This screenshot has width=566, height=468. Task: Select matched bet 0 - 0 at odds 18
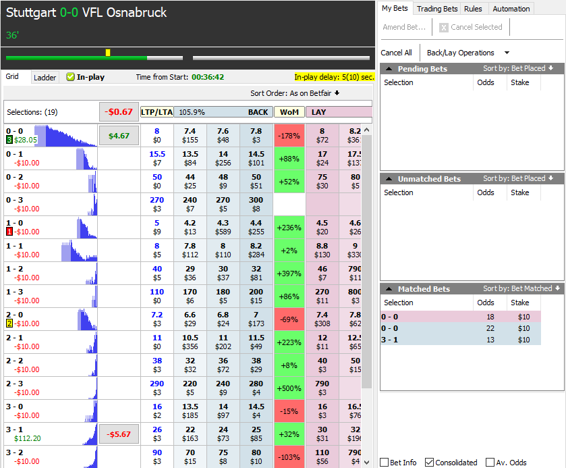[x=461, y=317]
